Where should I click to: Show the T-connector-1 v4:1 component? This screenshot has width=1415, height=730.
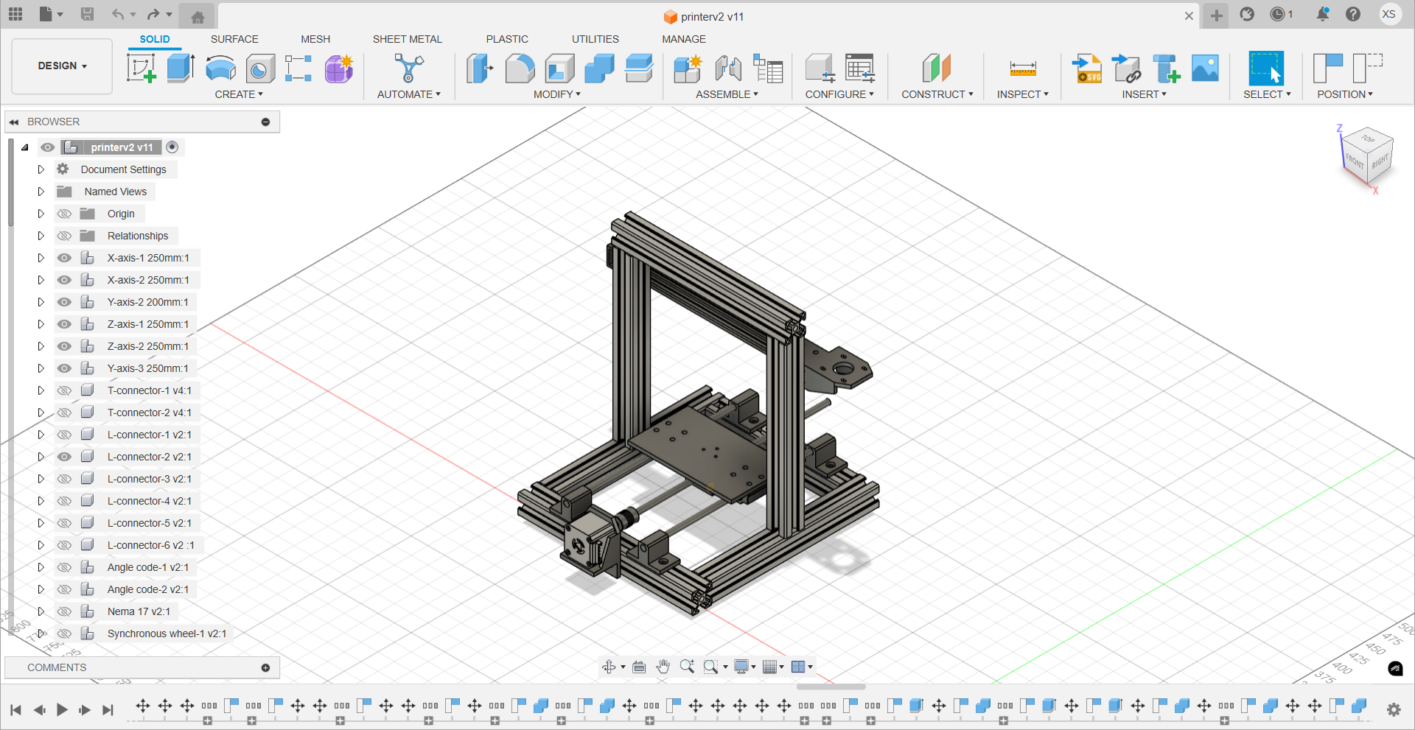(x=65, y=390)
